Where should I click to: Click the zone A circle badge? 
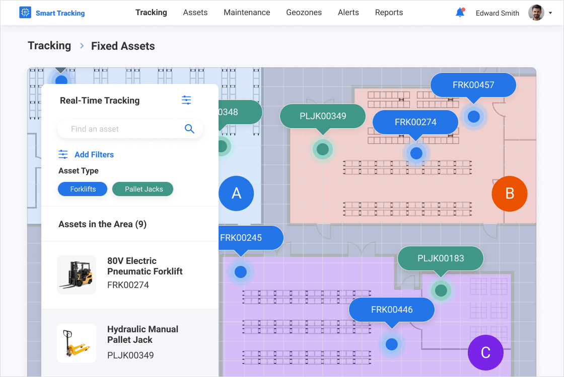pyautogui.click(x=236, y=194)
